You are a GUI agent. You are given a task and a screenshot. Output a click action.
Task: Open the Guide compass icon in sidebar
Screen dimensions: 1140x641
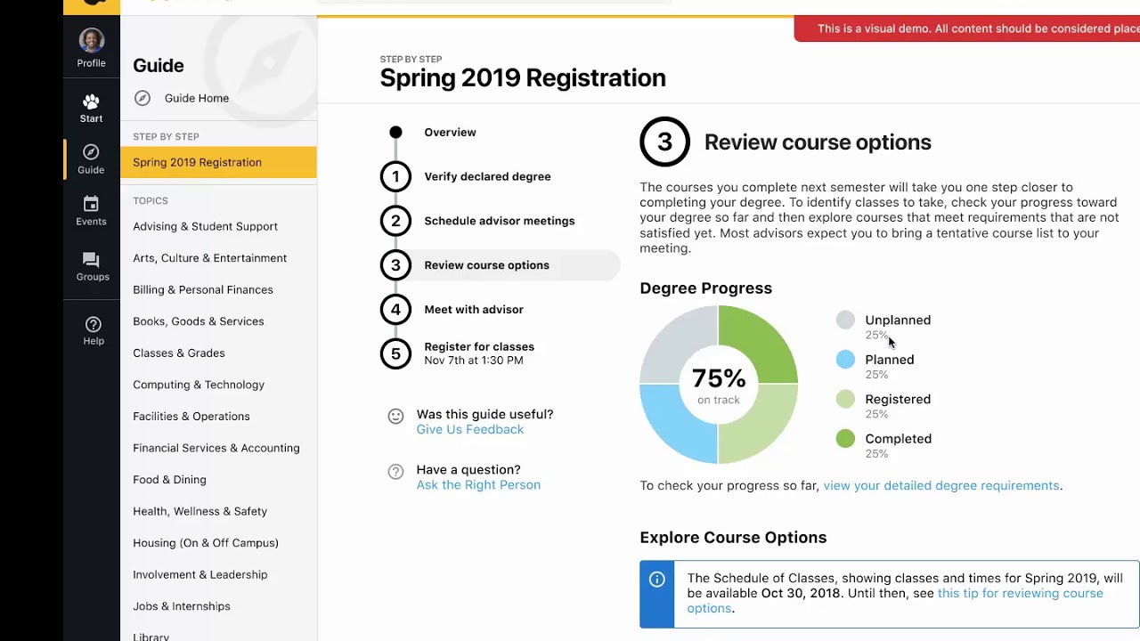[91, 152]
